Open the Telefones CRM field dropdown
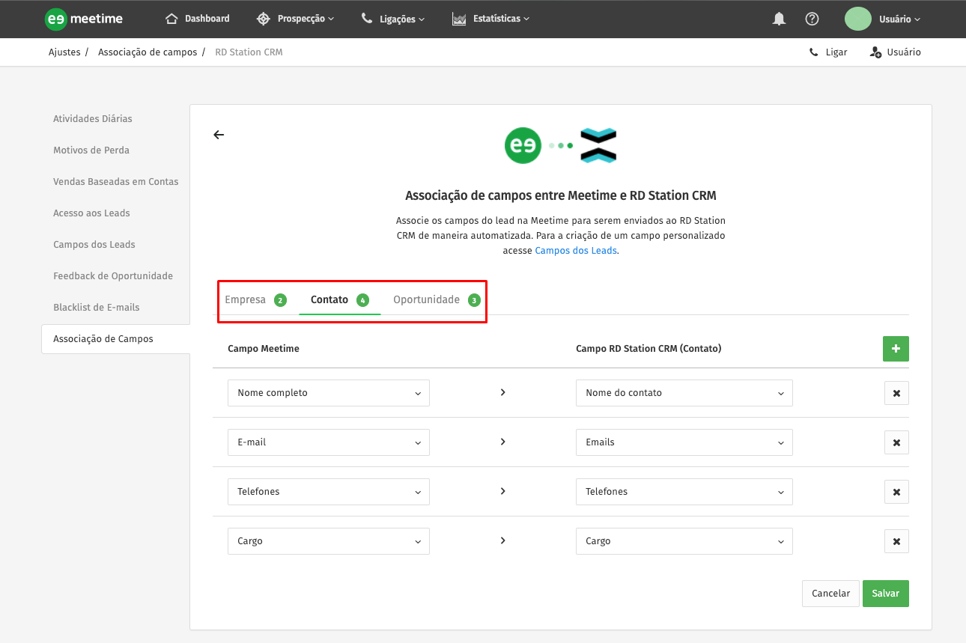Image resolution: width=966 pixels, height=643 pixels. point(684,492)
